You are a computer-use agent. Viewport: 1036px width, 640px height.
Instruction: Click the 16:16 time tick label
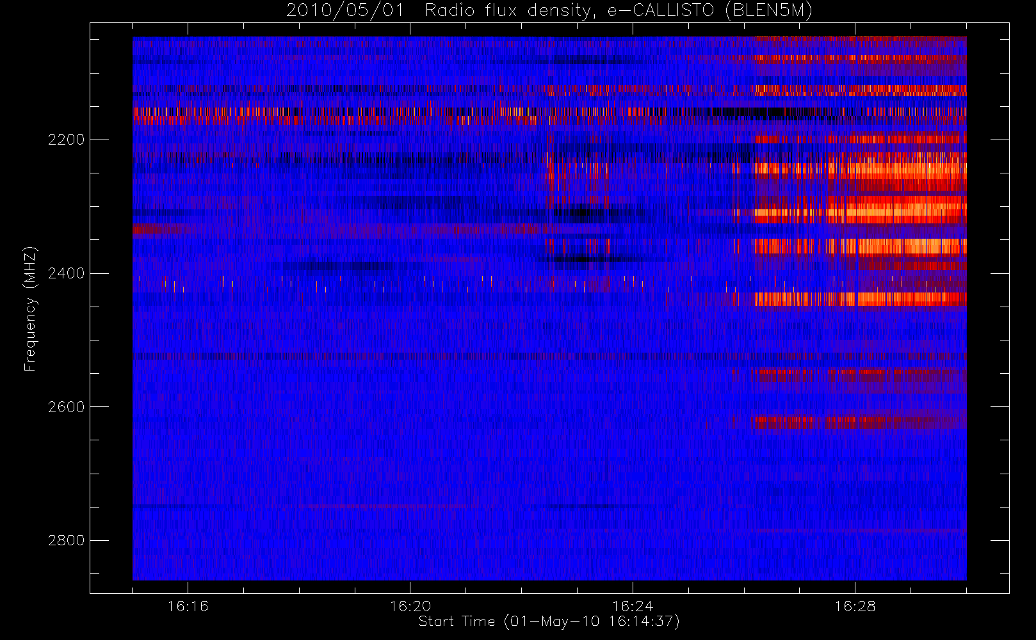coord(188,606)
